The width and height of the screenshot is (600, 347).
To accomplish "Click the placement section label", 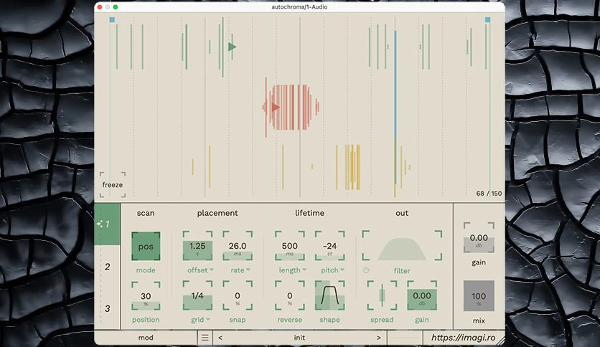I will 217,213.
